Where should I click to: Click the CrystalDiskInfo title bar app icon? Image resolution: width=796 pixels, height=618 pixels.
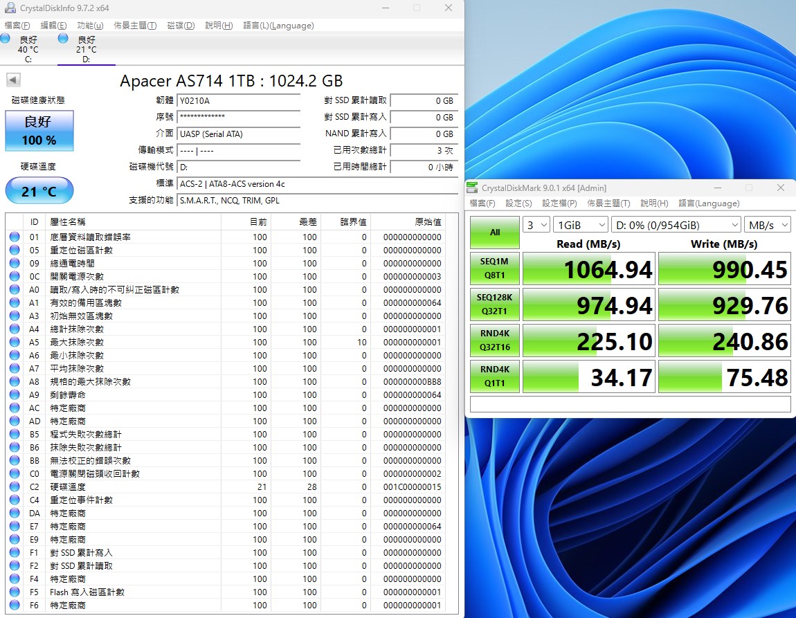pos(10,8)
